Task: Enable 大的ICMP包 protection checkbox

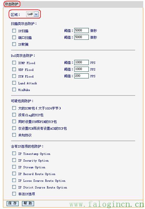Action: [14, 108]
